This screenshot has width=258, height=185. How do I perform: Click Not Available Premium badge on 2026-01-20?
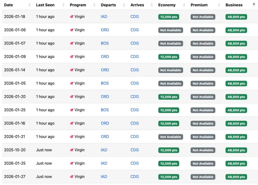203,97
